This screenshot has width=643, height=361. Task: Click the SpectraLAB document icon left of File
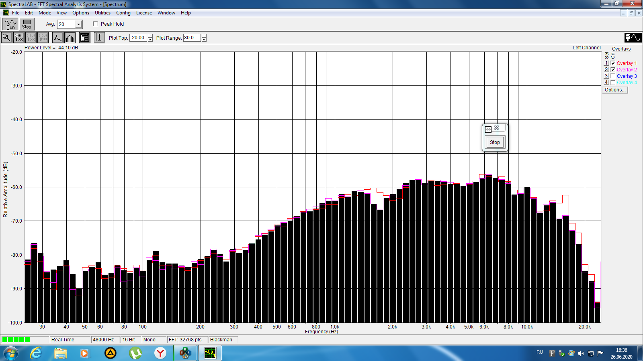click(x=6, y=13)
